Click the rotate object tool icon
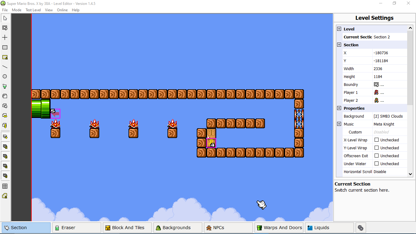416x234 pixels. [x=5, y=106]
